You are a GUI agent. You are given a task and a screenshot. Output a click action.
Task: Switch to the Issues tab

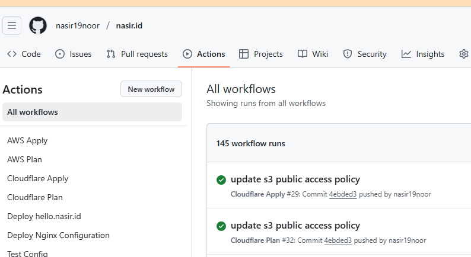tap(74, 54)
